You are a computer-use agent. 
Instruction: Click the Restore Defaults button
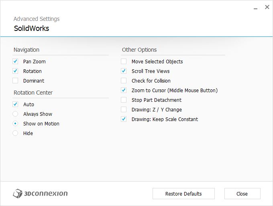point(183,194)
